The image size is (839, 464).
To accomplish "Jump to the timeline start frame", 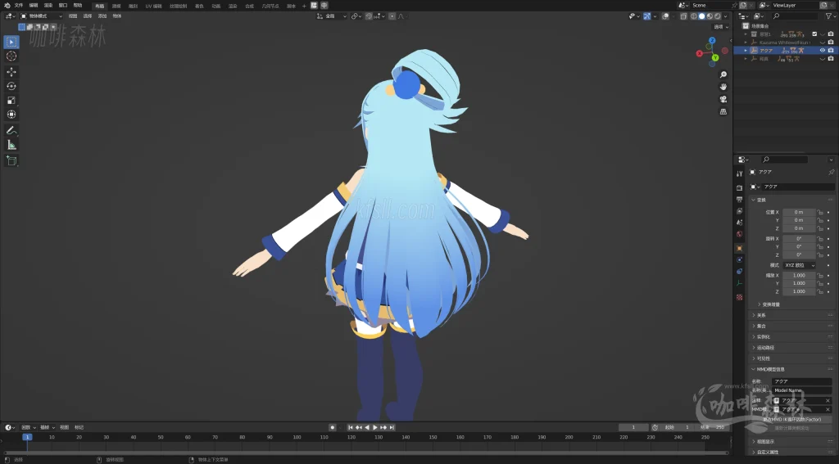I will click(x=351, y=427).
